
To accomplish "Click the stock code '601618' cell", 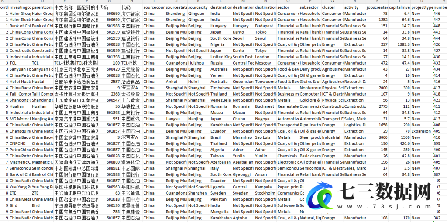I will 109,199.
